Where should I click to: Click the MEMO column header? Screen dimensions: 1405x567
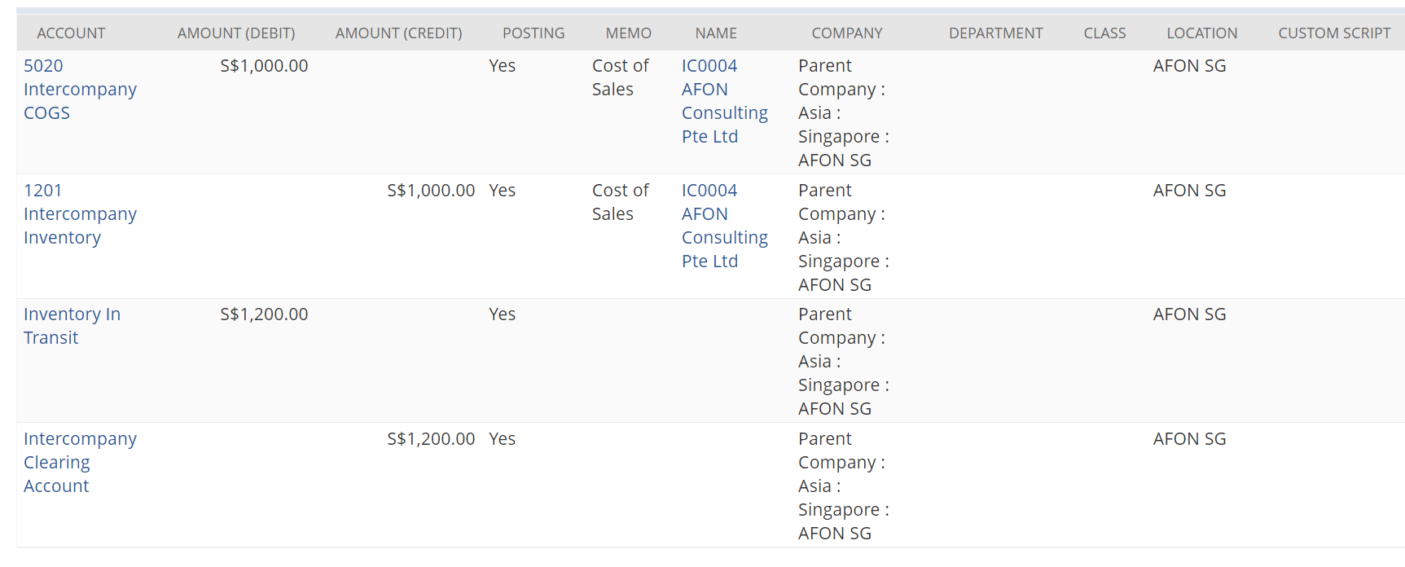[629, 33]
